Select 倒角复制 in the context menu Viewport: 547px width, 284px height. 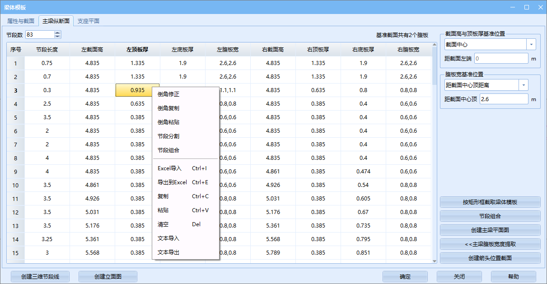click(168, 108)
